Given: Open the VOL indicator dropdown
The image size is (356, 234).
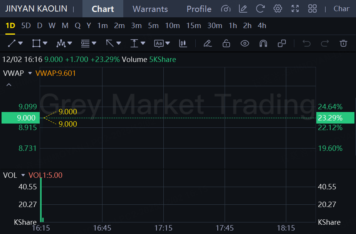Looking at the screenshot, I should tap(23, 175).
